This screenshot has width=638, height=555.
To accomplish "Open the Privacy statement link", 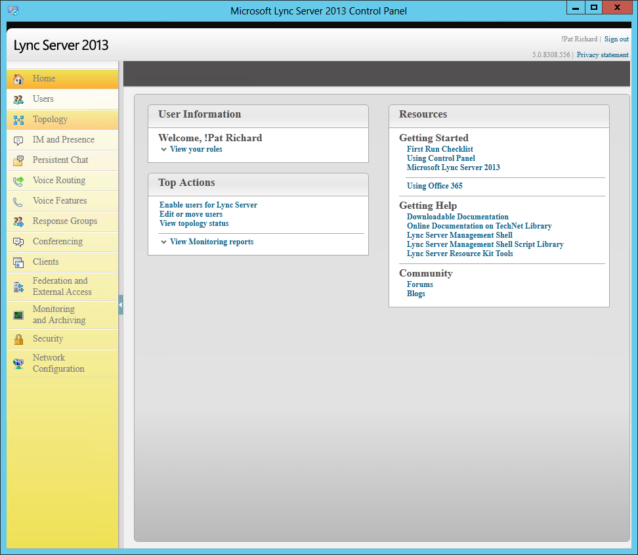I will [603, 55].
